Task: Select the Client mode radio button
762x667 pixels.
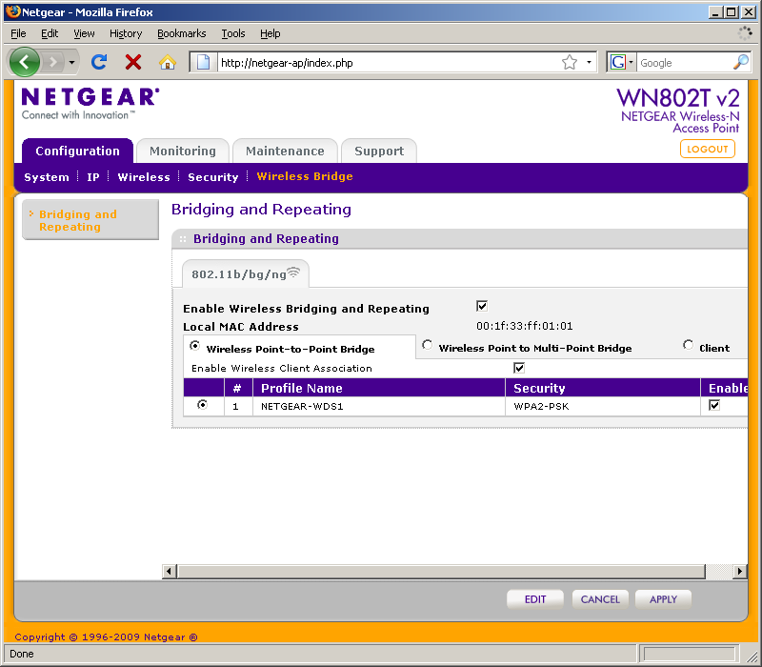Action: pos(688,345)
